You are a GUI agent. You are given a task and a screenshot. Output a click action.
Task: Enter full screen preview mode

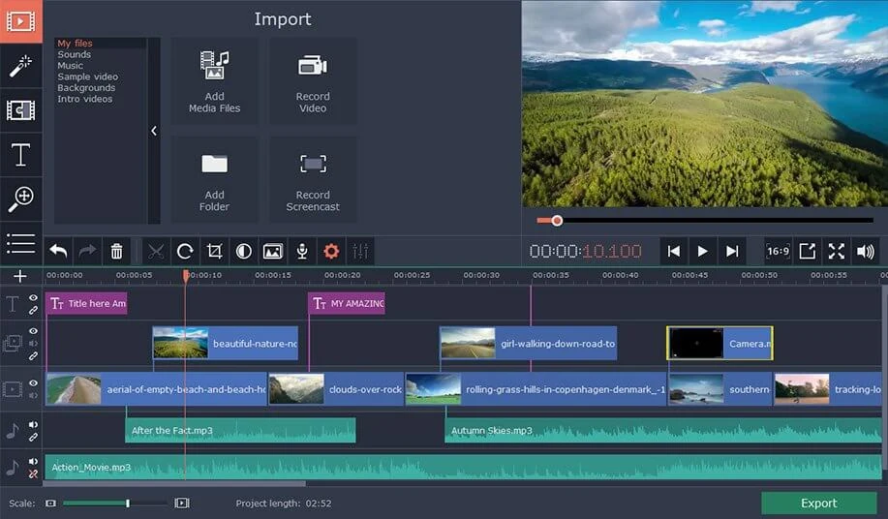(837, 252)
